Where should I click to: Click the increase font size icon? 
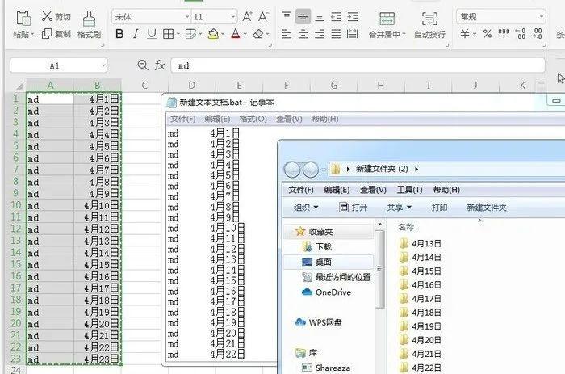[248, 16]
